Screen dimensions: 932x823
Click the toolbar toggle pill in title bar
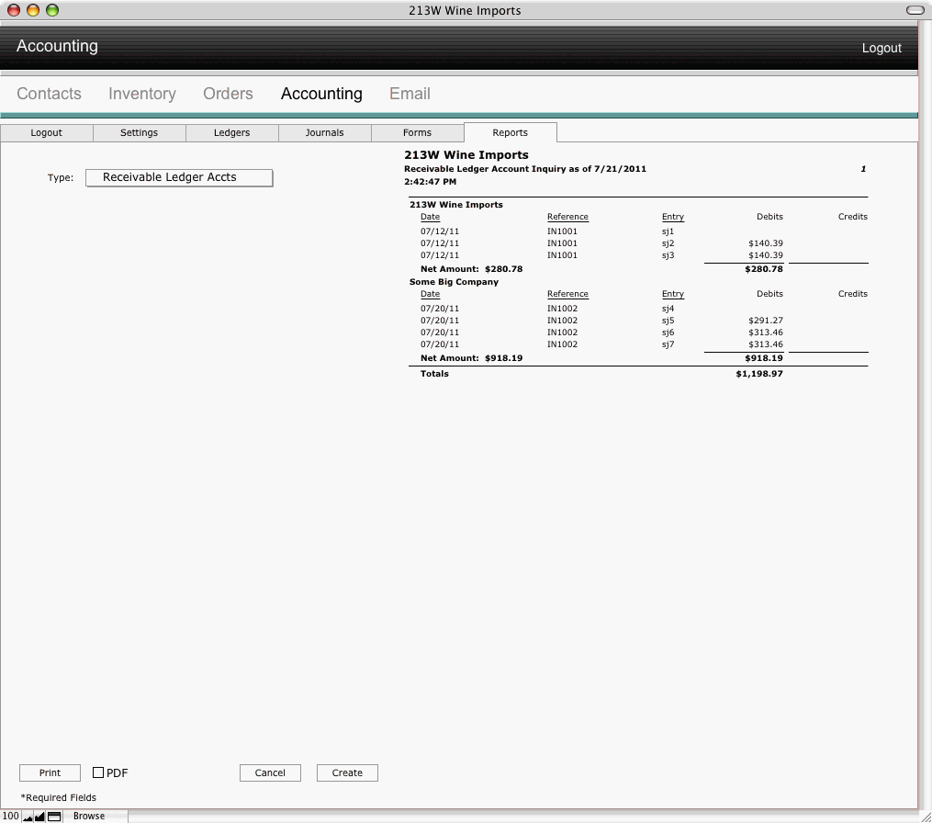coord(915,10)
